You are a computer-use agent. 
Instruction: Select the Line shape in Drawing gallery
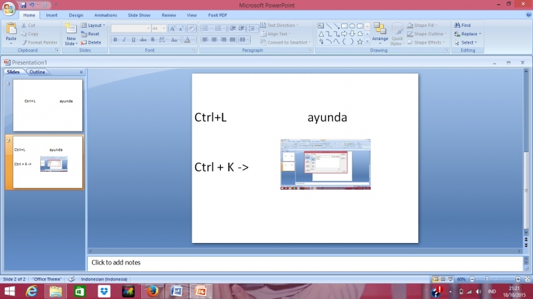coord(329,26)
